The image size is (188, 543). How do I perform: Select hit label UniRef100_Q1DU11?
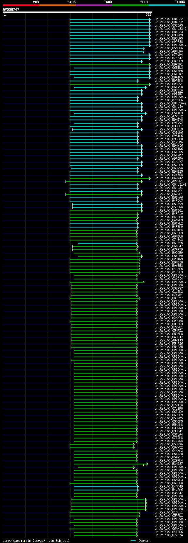[169, 512]
